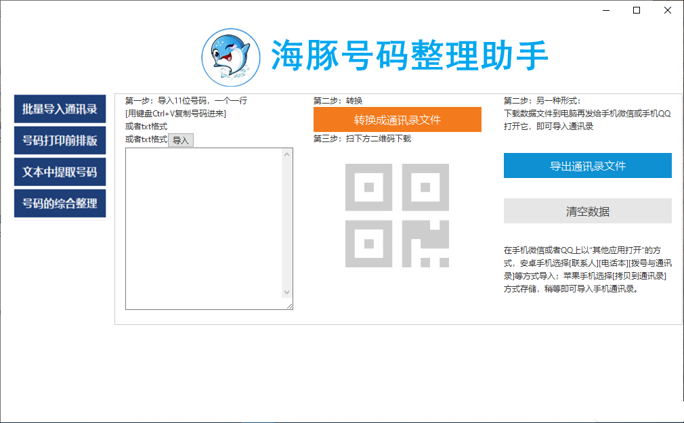The height and width of the screenshot is (423, 684).
Task: Click the 导入 txt import button
Action: point(181,140)
